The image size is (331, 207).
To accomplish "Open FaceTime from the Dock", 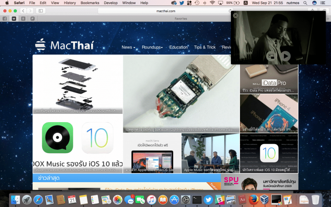I will tap(140, 200).
